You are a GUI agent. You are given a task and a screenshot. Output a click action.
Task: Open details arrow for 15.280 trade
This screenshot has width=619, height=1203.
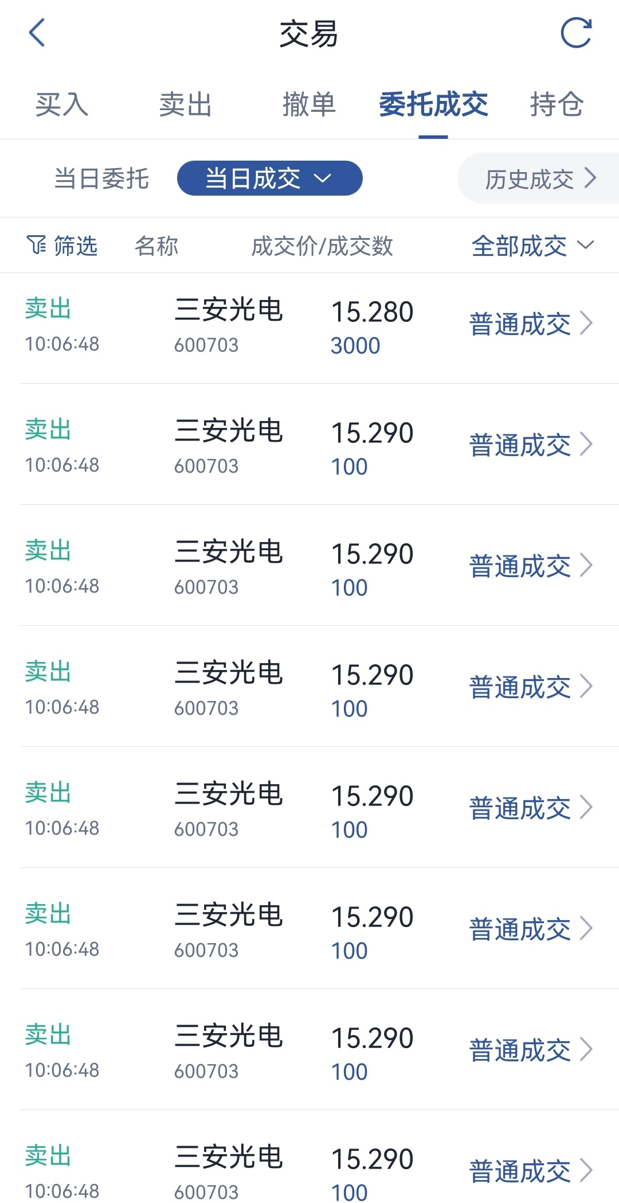tap(586, 323)
